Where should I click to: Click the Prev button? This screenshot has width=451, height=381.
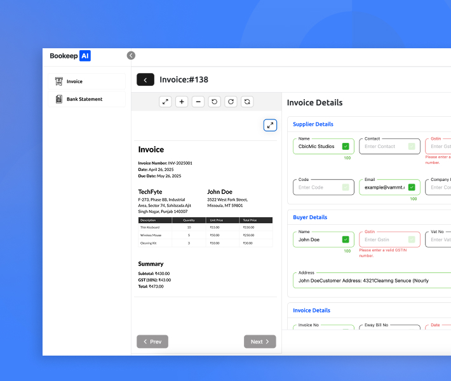[x=152, y=342]
